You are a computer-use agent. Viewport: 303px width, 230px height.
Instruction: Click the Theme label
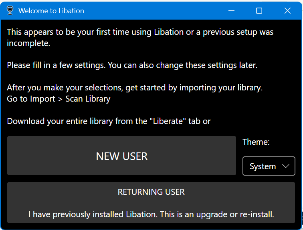pyautogui.click(x=256, y=142)
